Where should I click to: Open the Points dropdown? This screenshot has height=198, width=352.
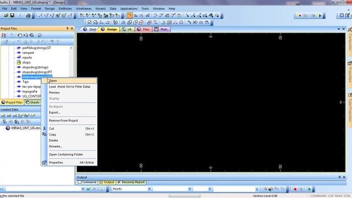pos(149,189)
